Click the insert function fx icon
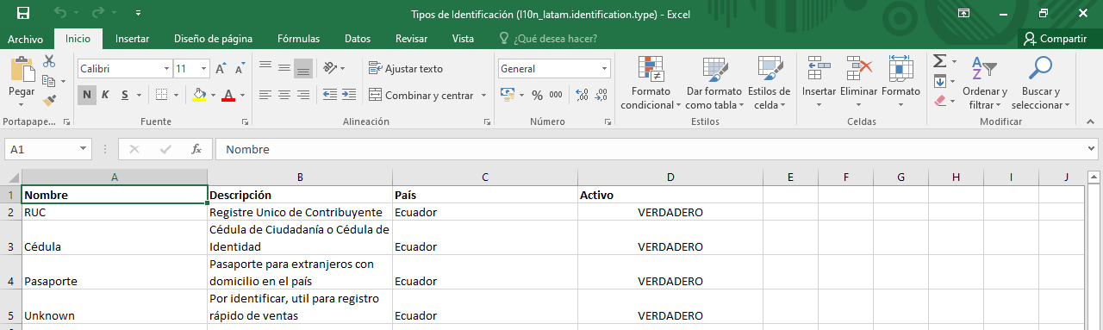Image resolution: width=1103 pixels, height=330 pixels. click(x=196, y=149)
